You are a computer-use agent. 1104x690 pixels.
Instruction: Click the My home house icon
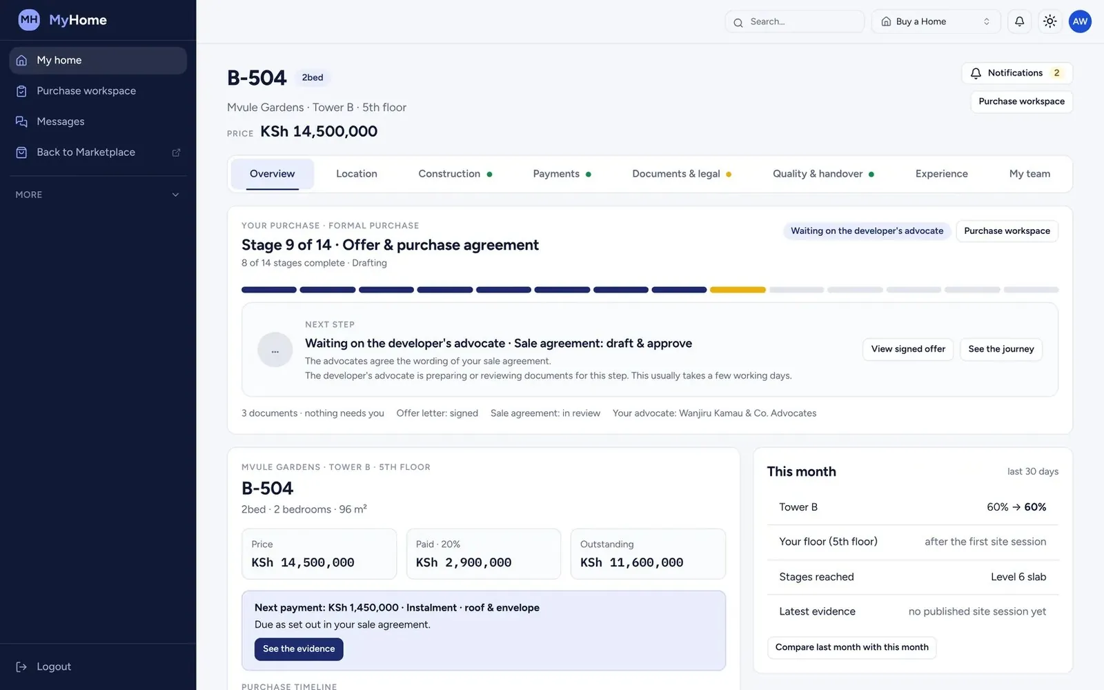(x=21, y=60)
